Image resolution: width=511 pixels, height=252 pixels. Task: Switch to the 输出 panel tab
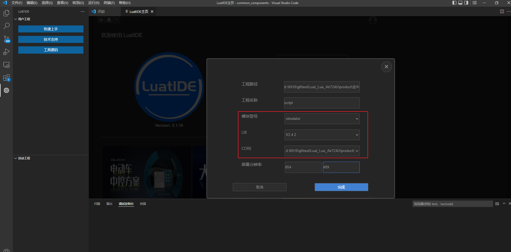pyautogui.click(x=109, y=204)
